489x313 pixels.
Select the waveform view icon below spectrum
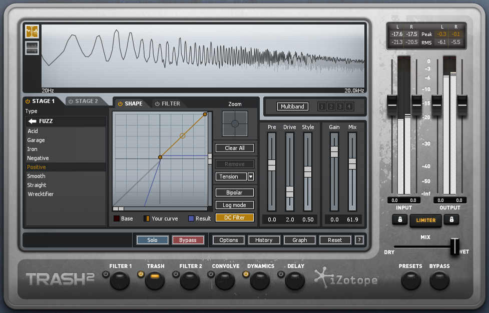[32, 48]
